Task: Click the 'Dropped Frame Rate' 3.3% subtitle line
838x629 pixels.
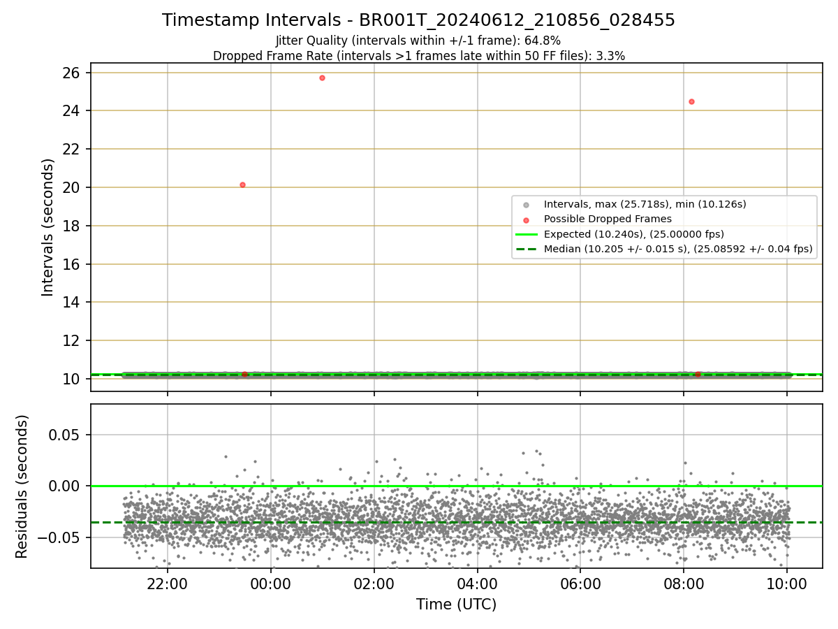Action: point(418,56)
